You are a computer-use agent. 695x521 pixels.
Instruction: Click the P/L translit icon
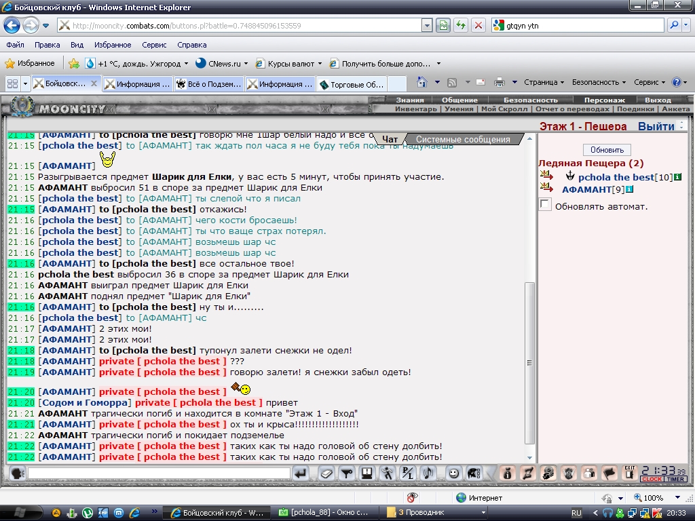click(407, 474)
